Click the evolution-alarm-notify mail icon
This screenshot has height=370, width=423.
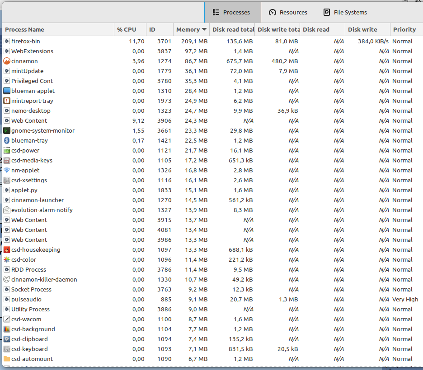pyautogui.click(x=7, y=210)
